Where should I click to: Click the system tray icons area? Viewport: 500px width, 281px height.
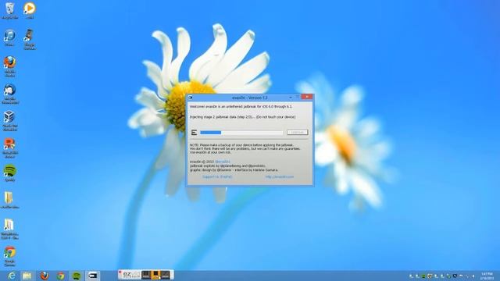[443, 276]
